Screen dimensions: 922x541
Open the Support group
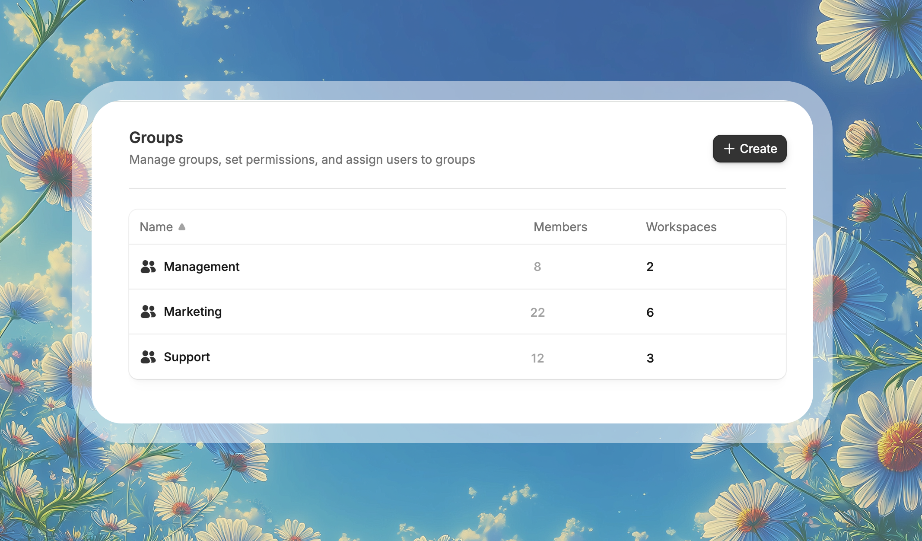click(x=187, y=356)
